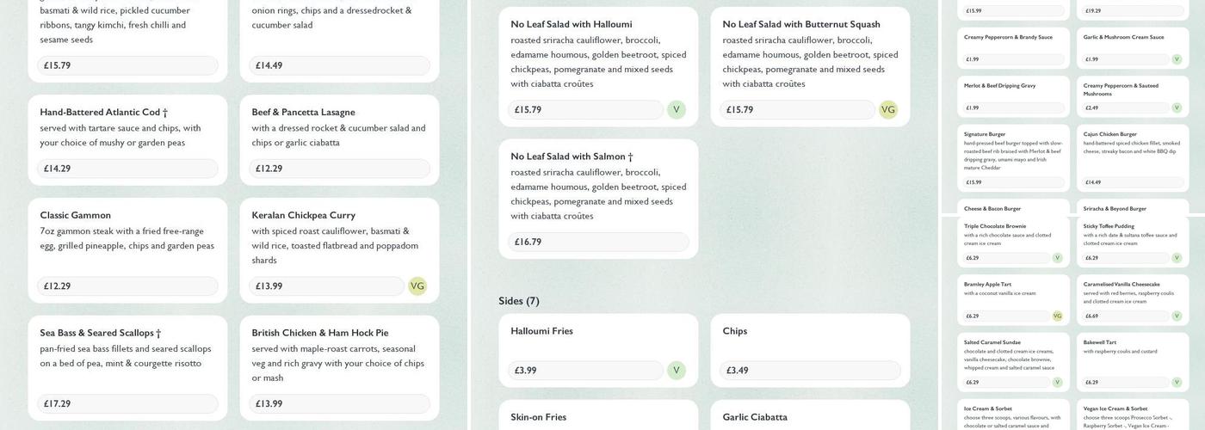Click vegetarian badge on Caramelised Vanilla Cheesecake
This screenshot has width=1205, height=430.
pos(1177,316)
